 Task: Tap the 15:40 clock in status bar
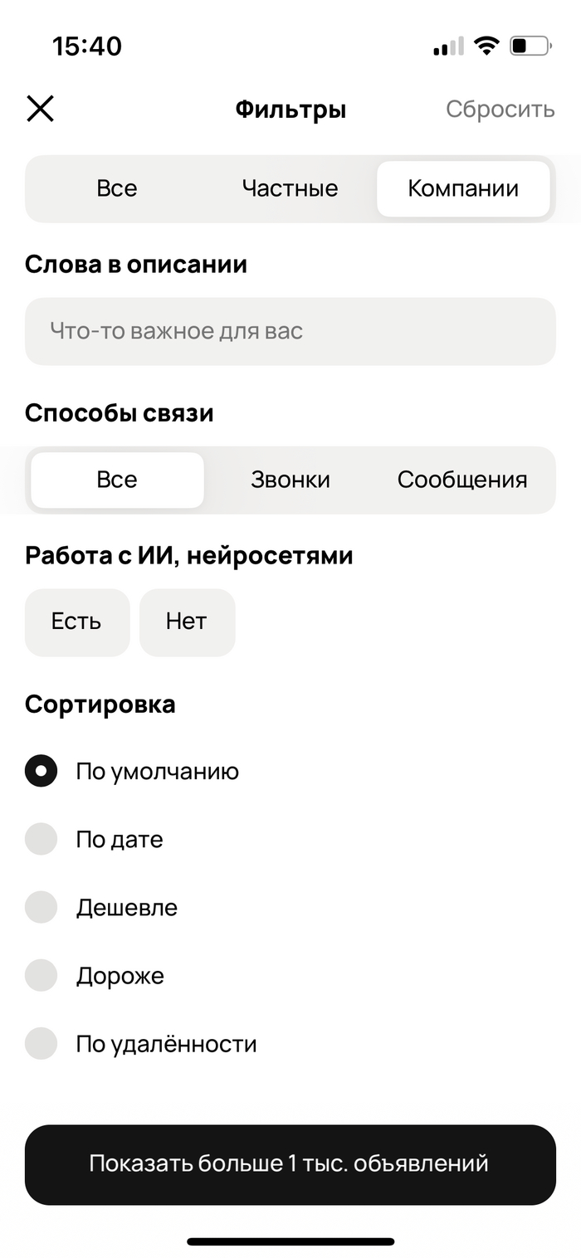[87, 46]
